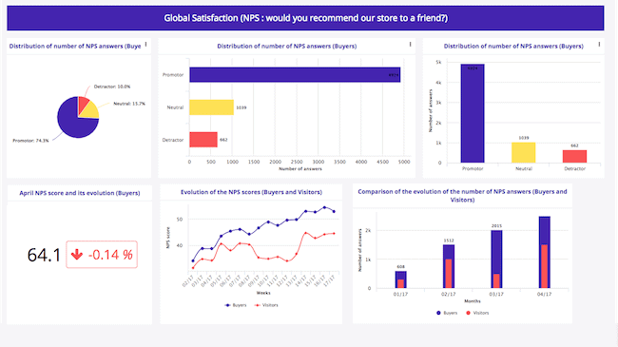The height and width of the screenshot is (347, 618).
Task: Click the horizontal Promotor bar
Action: [x=295, y=75]
